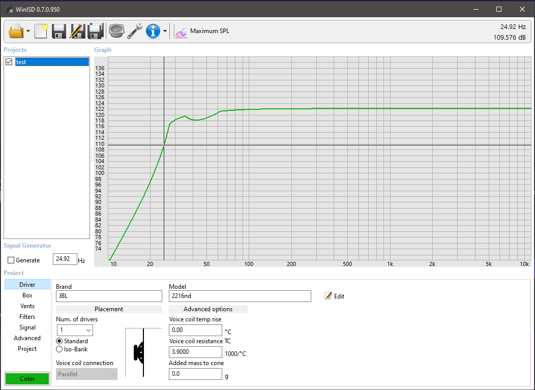Click the Advanced options section header

(208, 309)
